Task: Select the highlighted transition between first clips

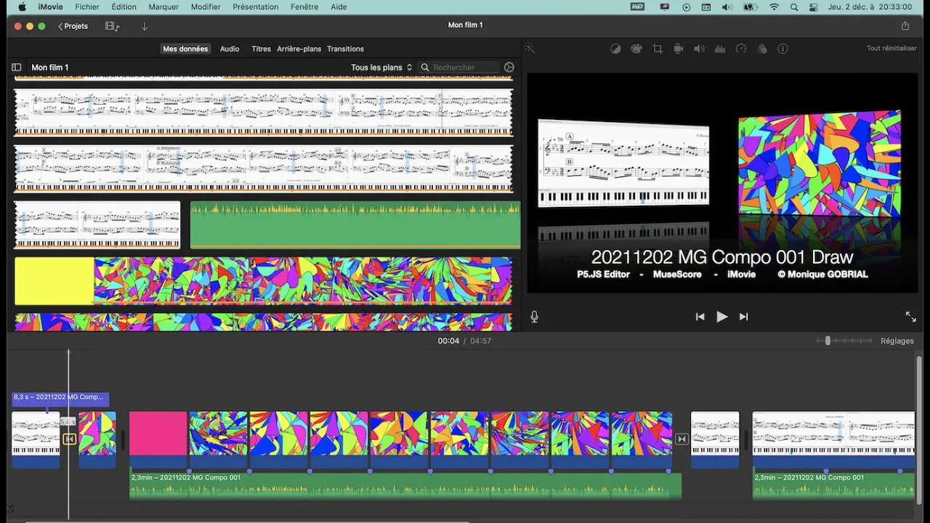Action: pos(69,439)
